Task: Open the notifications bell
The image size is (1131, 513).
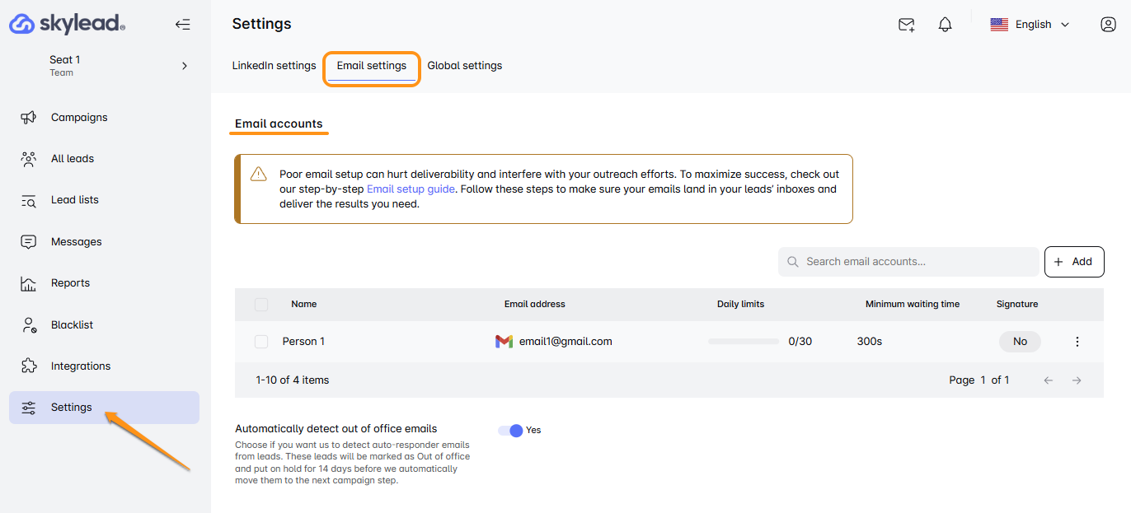Action: [946, 25]
